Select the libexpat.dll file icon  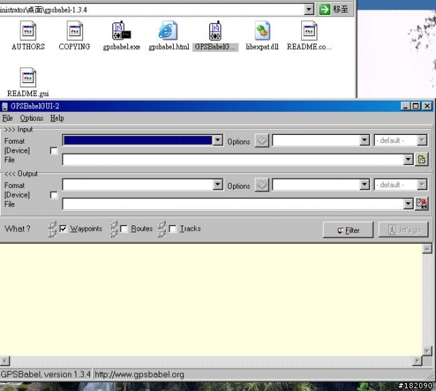[262, 31]
